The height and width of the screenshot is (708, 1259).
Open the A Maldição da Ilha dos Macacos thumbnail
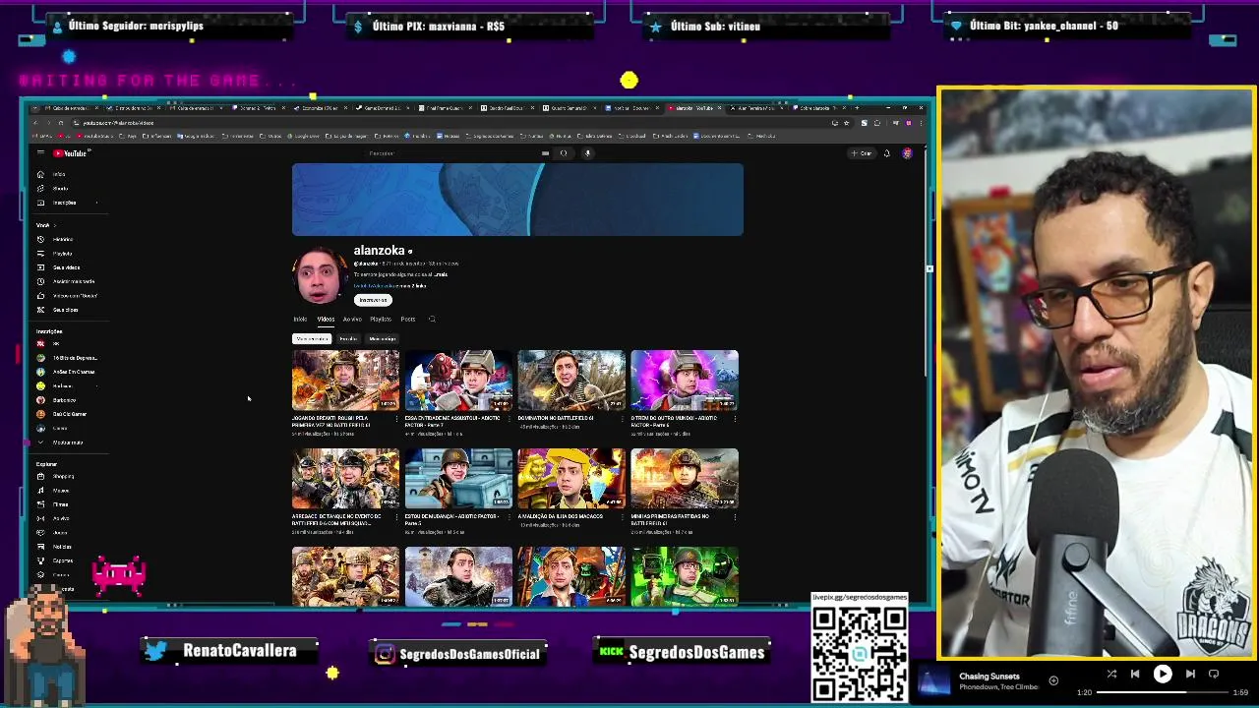tap(571, 478)
